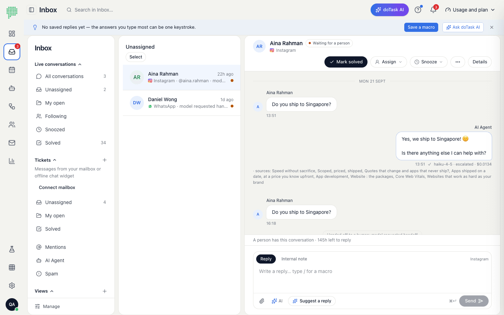This screenshot has width=504, height=315.
Task: Collapse the Live conversations section
Action: (x=58, y=64)
